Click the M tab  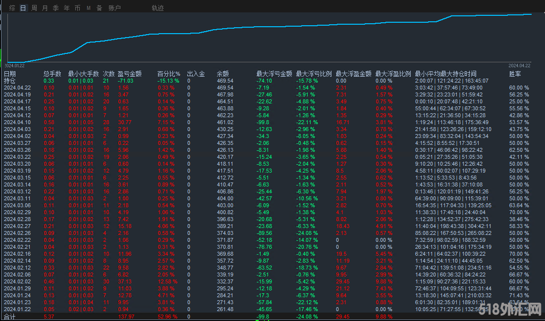pos(88,8)
